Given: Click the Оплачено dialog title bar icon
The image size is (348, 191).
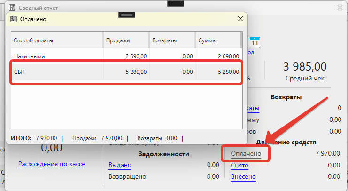Looking at the screenshot, I should click(x=14, y=19).
